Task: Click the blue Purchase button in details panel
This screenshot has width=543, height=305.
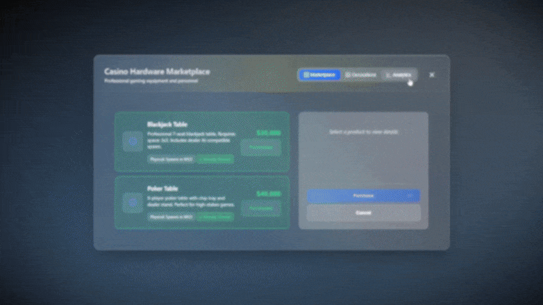Action: [x=363, y=196]
